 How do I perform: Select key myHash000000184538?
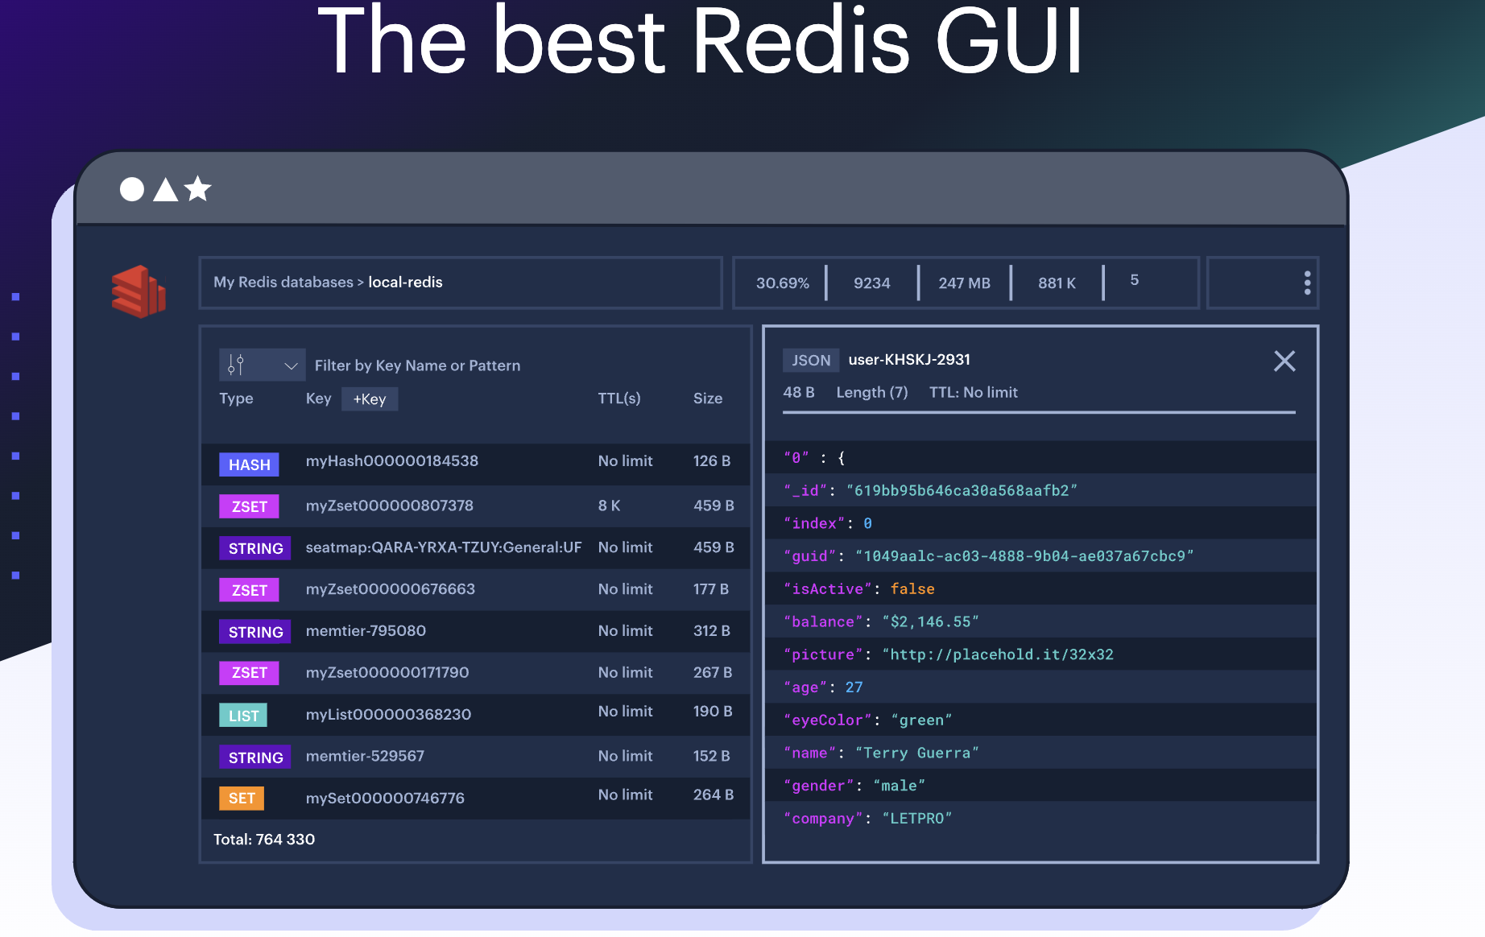pyautogui.click(x=391, y=461)
